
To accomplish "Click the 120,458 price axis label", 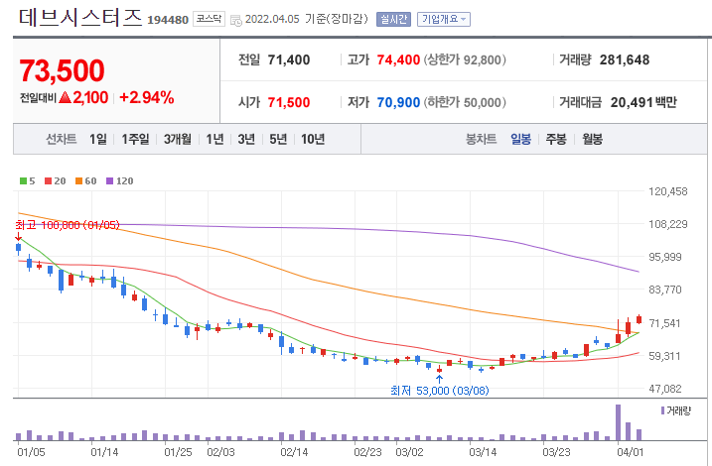I will coord(668,191).
